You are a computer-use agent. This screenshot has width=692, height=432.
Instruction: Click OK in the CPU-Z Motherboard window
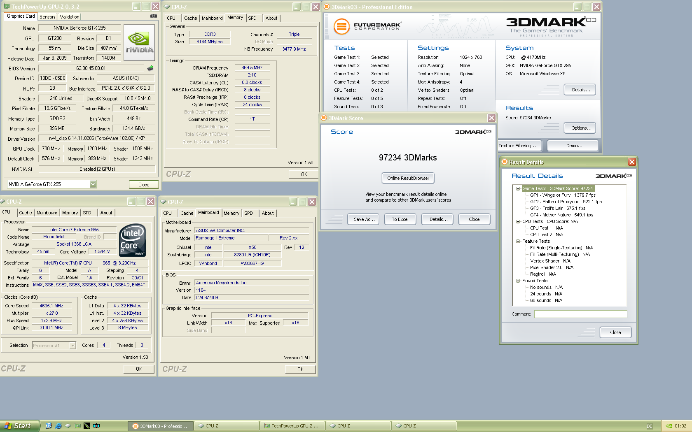[x=300, y=369]
